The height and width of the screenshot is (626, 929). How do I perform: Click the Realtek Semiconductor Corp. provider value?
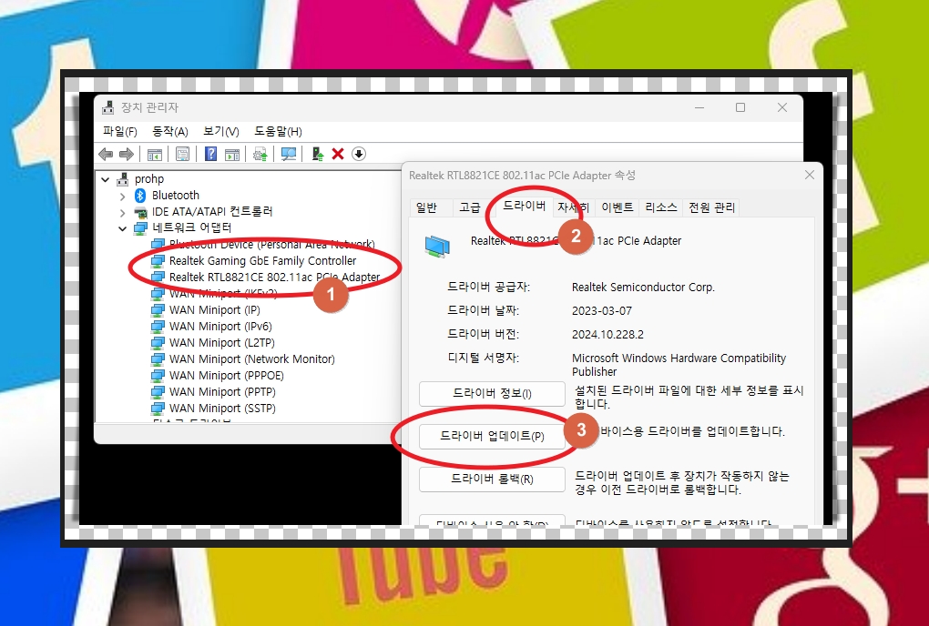coord(643,288)
